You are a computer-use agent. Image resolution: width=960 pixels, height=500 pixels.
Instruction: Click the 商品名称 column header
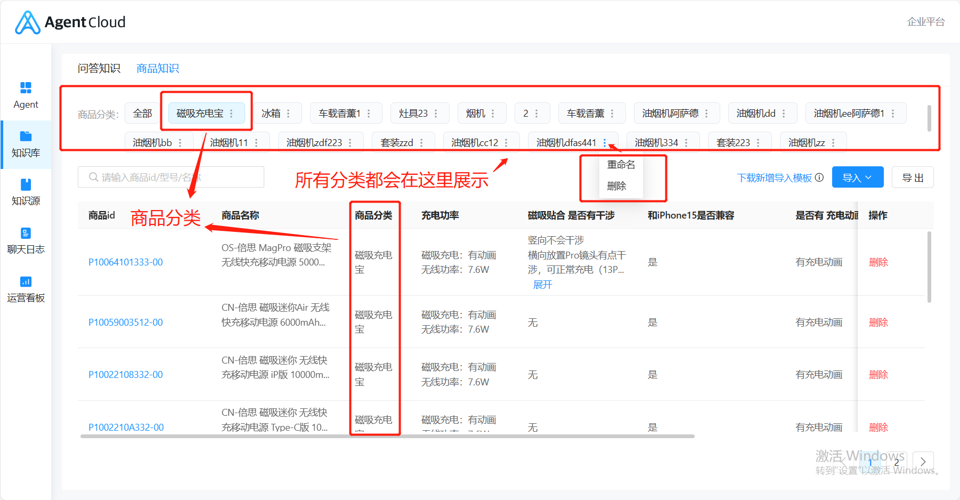(240, 215)
